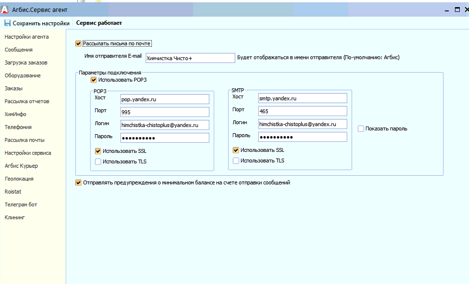Click the Agbis app logo icon in title bar

[5, 10]
